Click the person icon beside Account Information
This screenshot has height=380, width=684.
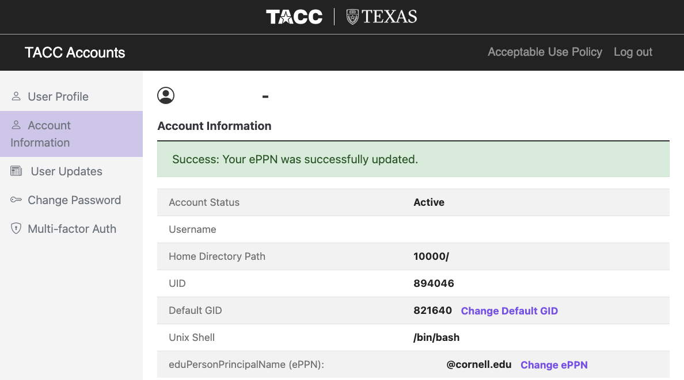coord(16,125)
